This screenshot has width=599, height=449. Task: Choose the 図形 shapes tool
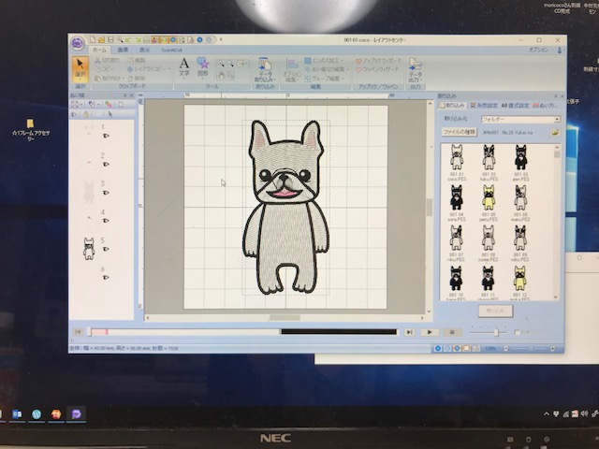coord(202,66)
